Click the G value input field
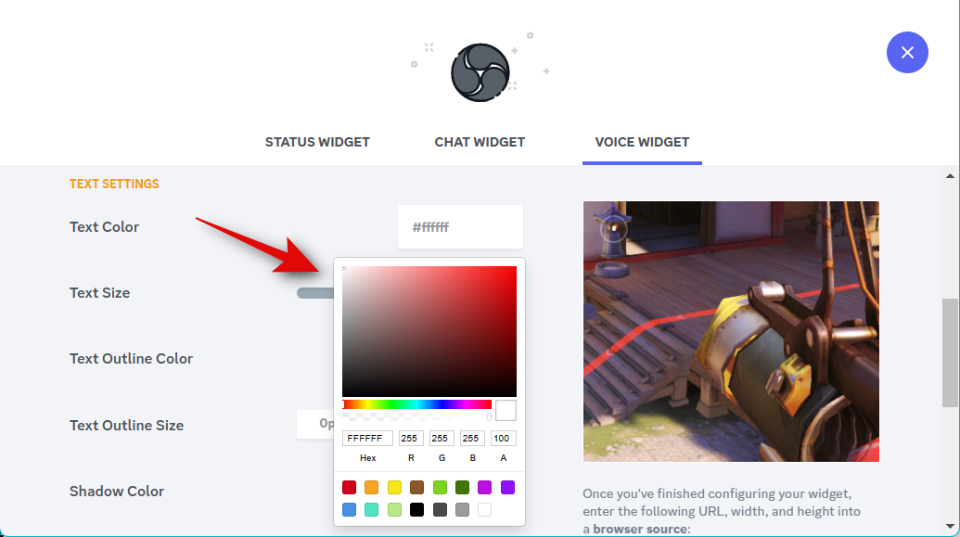 tap(442, 439)
